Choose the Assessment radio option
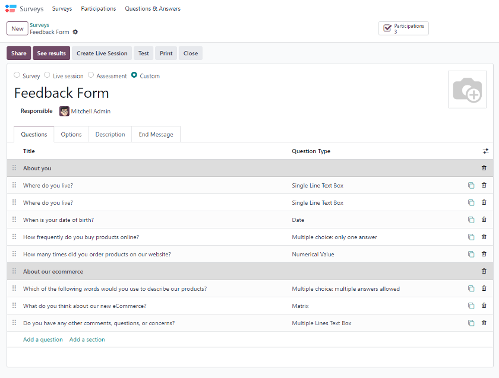The height and width of the screenshot is (378, 499). pos(91,75)
